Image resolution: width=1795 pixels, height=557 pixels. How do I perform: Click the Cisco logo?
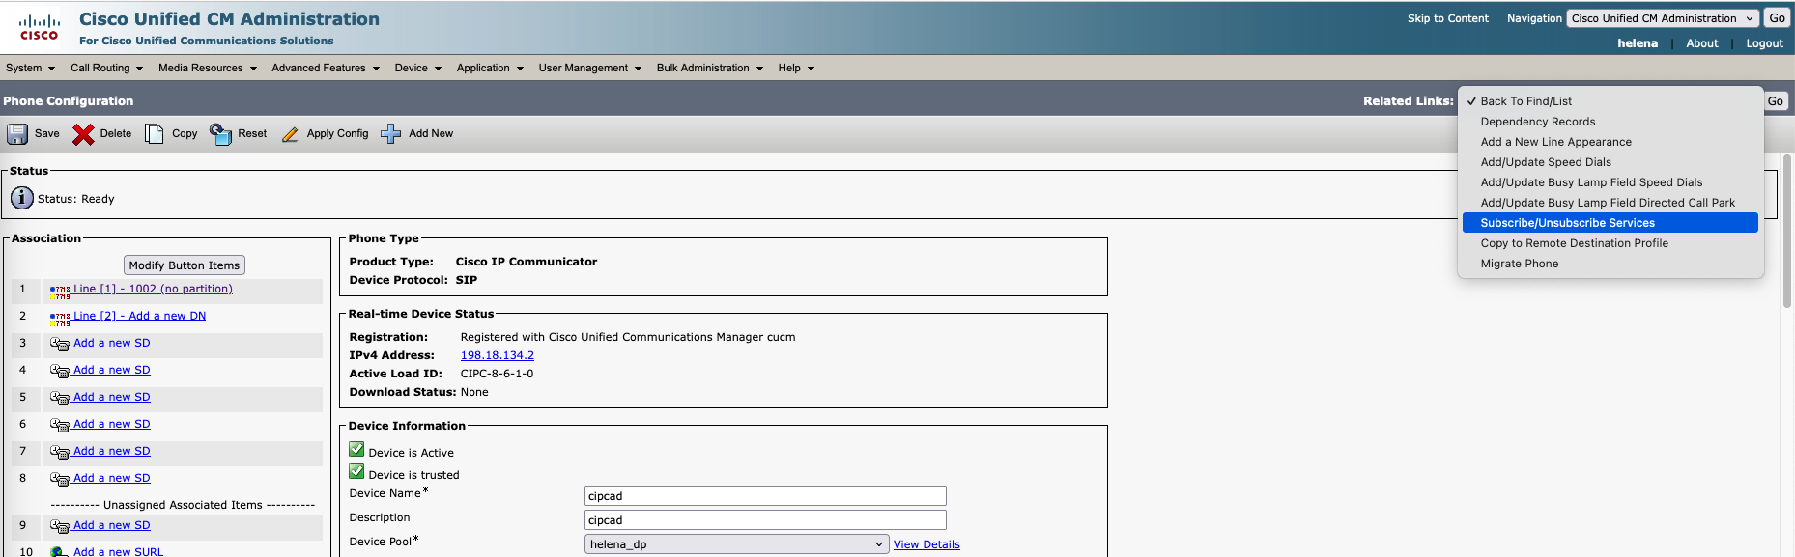[39, 27]
